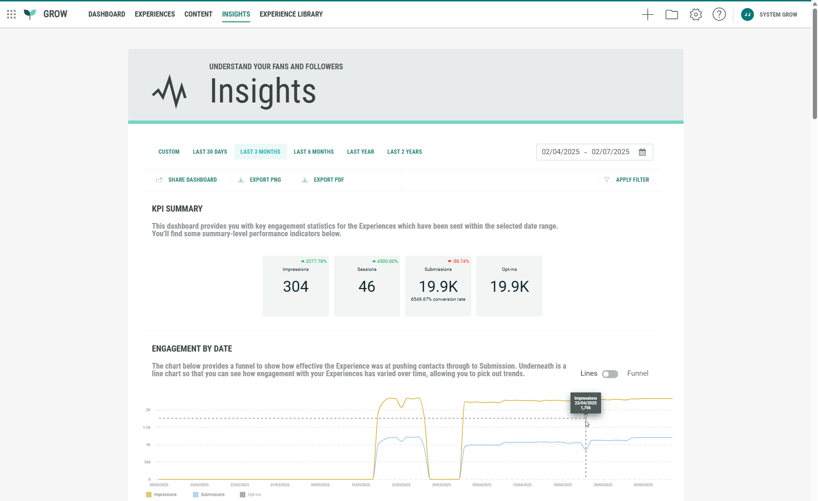This screenshot has width=818, height=501.
Task: Open the date range picker field
Action: 586,152
